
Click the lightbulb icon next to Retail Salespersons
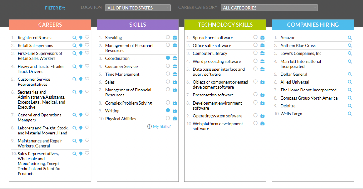point(81,46)
